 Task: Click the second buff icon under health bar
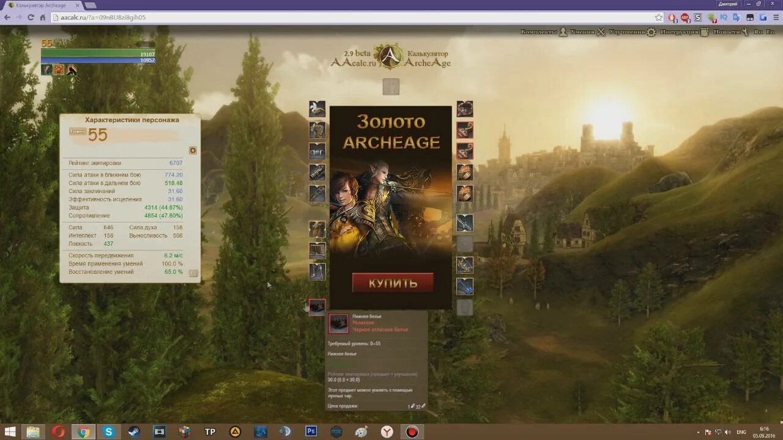coord(59,70)
